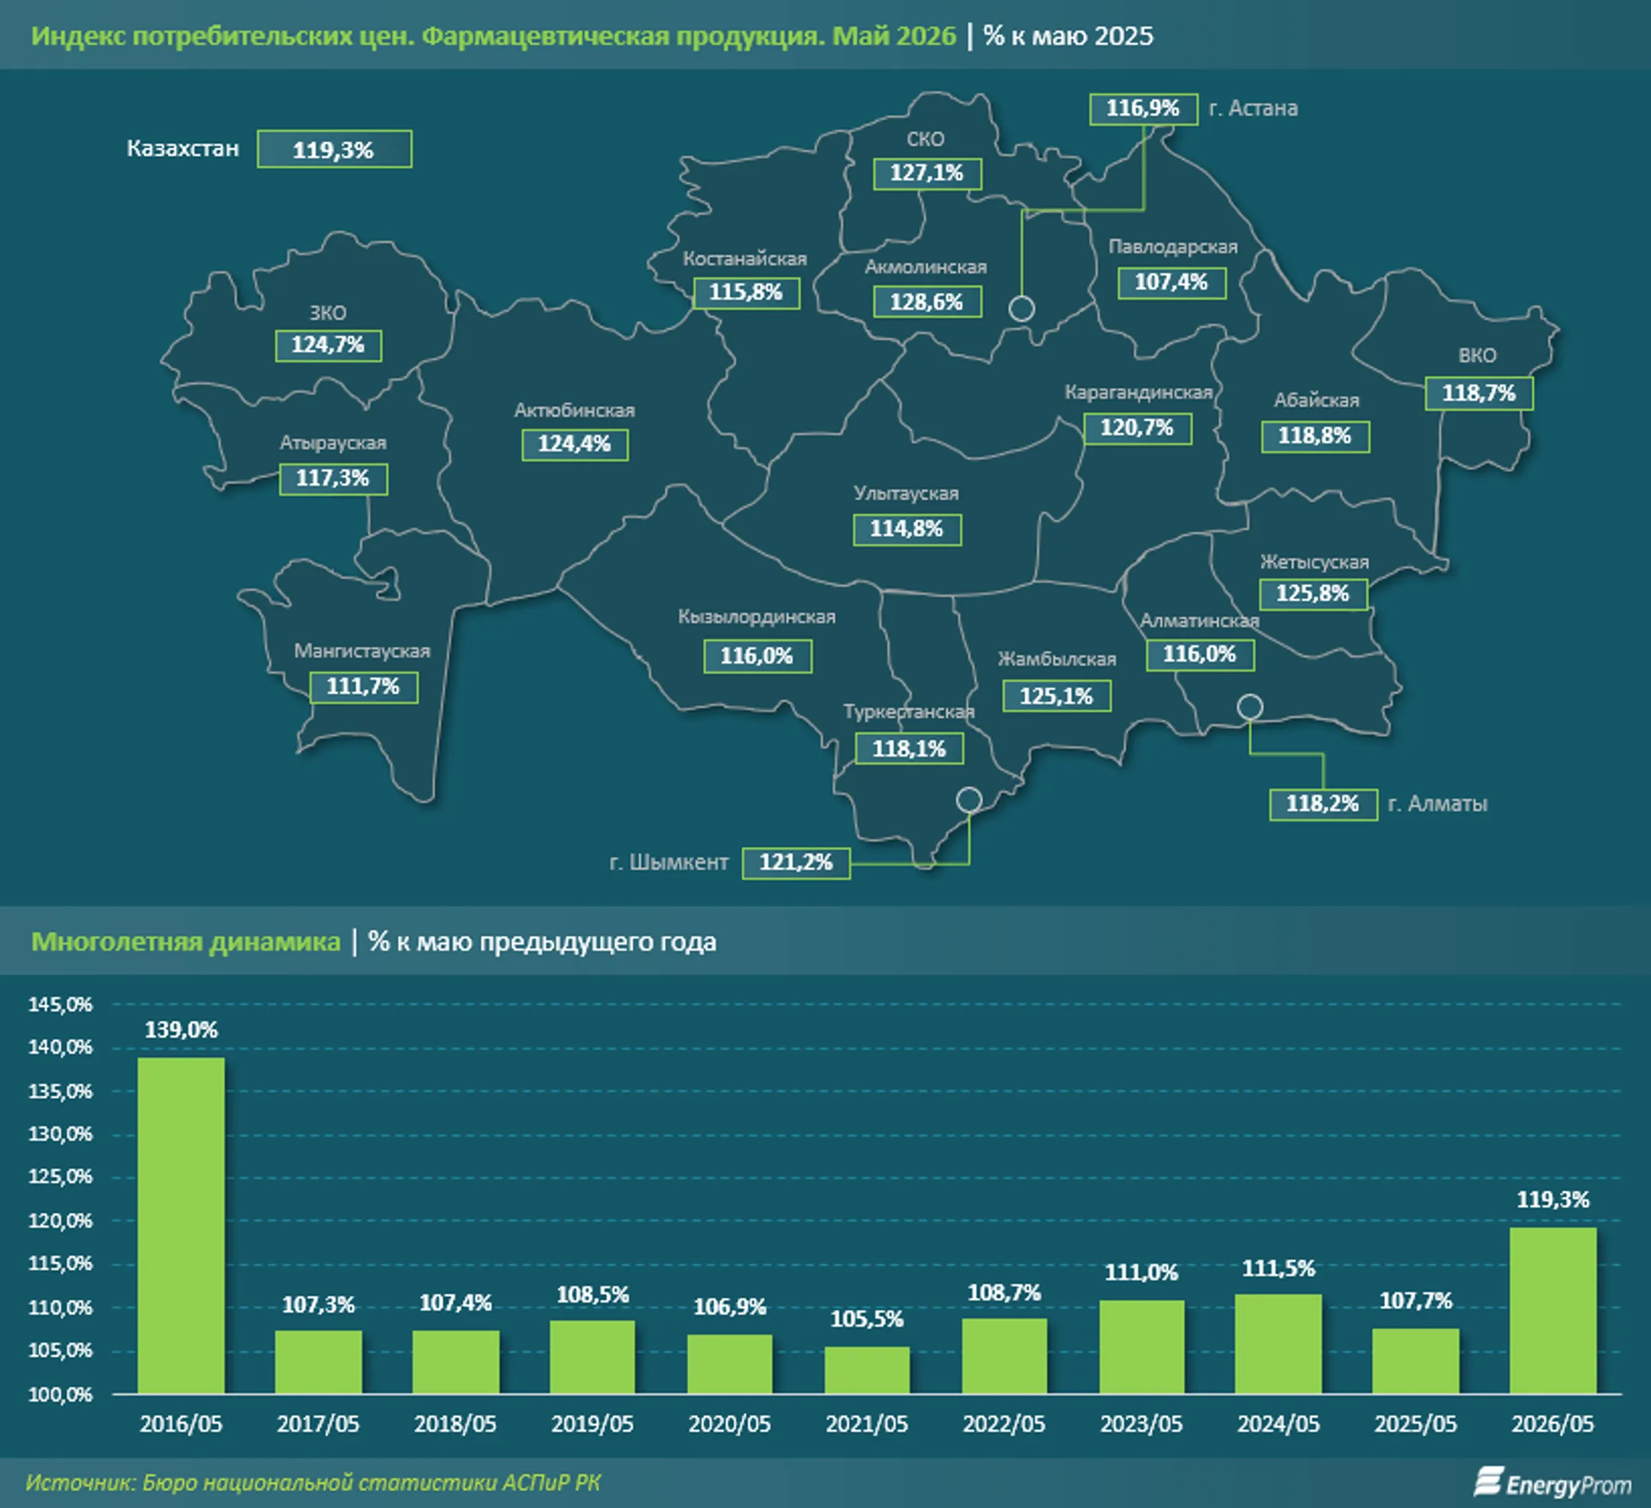
Task: Click the Многолетняя динамика section header
Action: [x=186, y=941]
